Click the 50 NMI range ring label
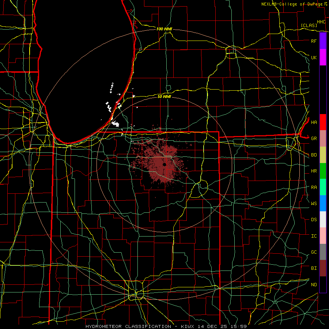Screen dimensions: 329x329 point(164,97)
